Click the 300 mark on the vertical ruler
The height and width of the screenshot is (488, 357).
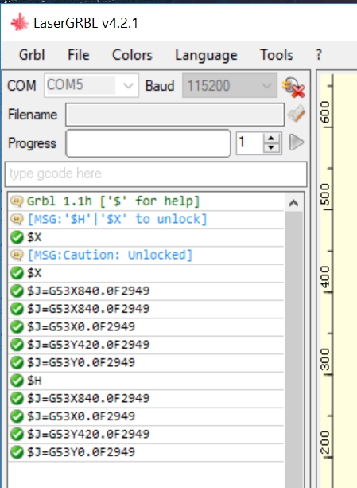[x=325, y=360]
